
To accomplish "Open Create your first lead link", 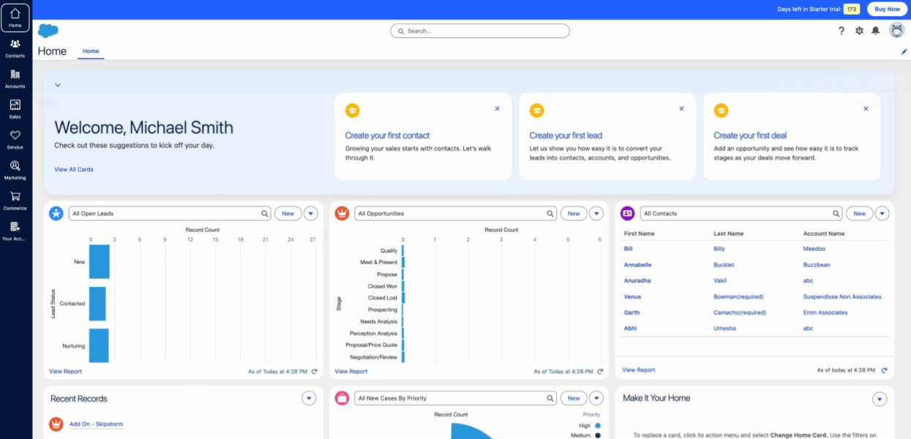I will 566,135.
